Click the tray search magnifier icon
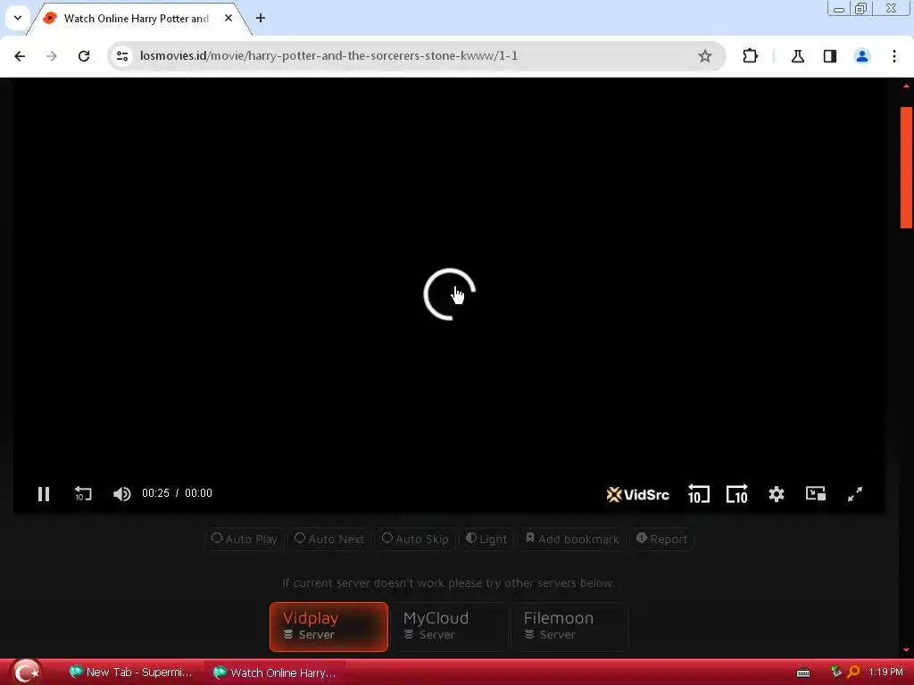Screen dimensions: 914x685 [x=853, y=673]
